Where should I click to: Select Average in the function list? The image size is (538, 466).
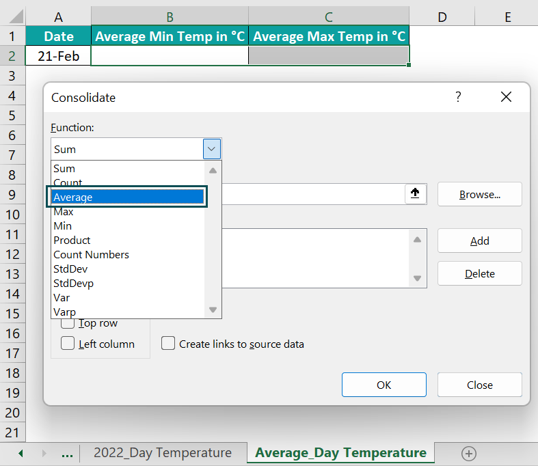tap(128, 197)
